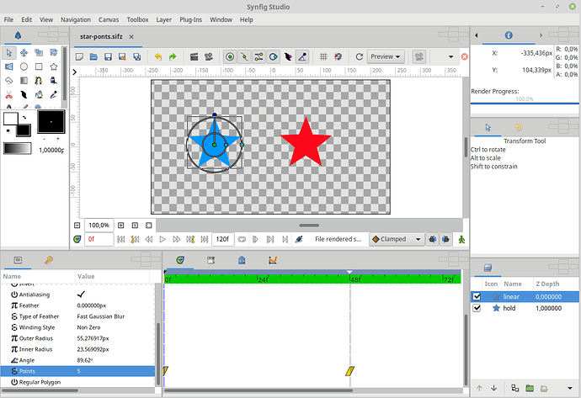Open the Clamped interpolation dropdown
The image size is (581, 398).
[x=396, y=239]
